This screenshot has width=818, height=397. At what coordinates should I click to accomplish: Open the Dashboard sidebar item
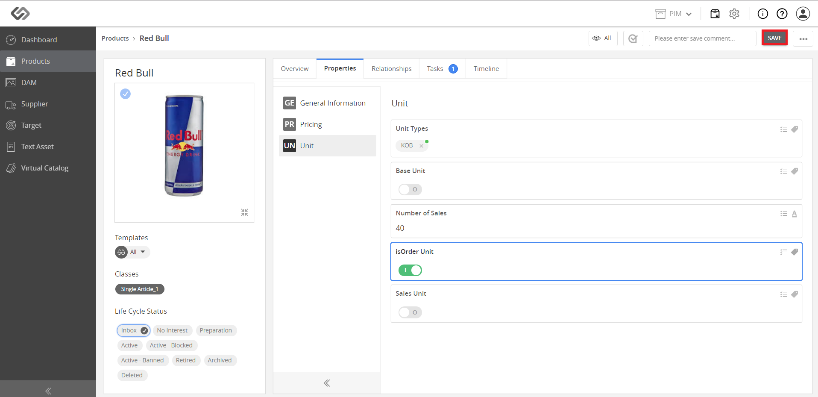tap(48, 40)
